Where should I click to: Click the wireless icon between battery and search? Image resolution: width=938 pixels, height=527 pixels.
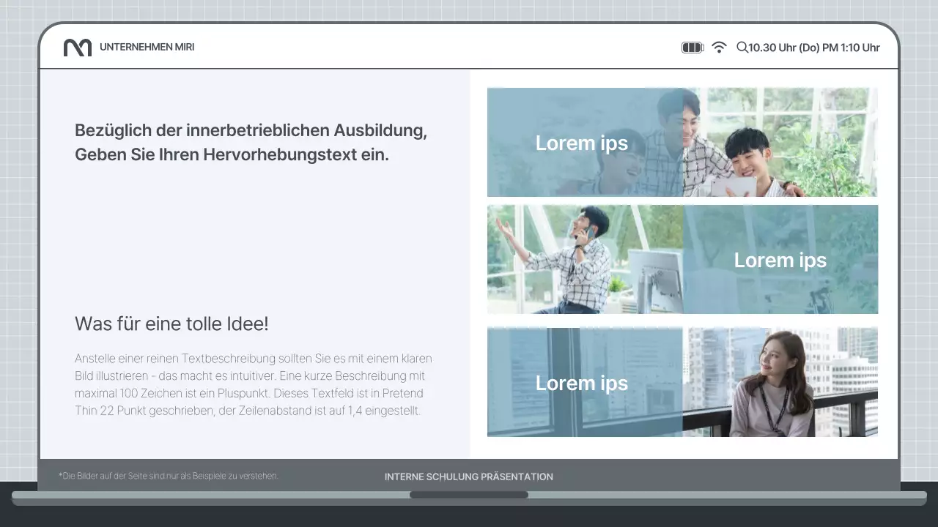(720, 47)
